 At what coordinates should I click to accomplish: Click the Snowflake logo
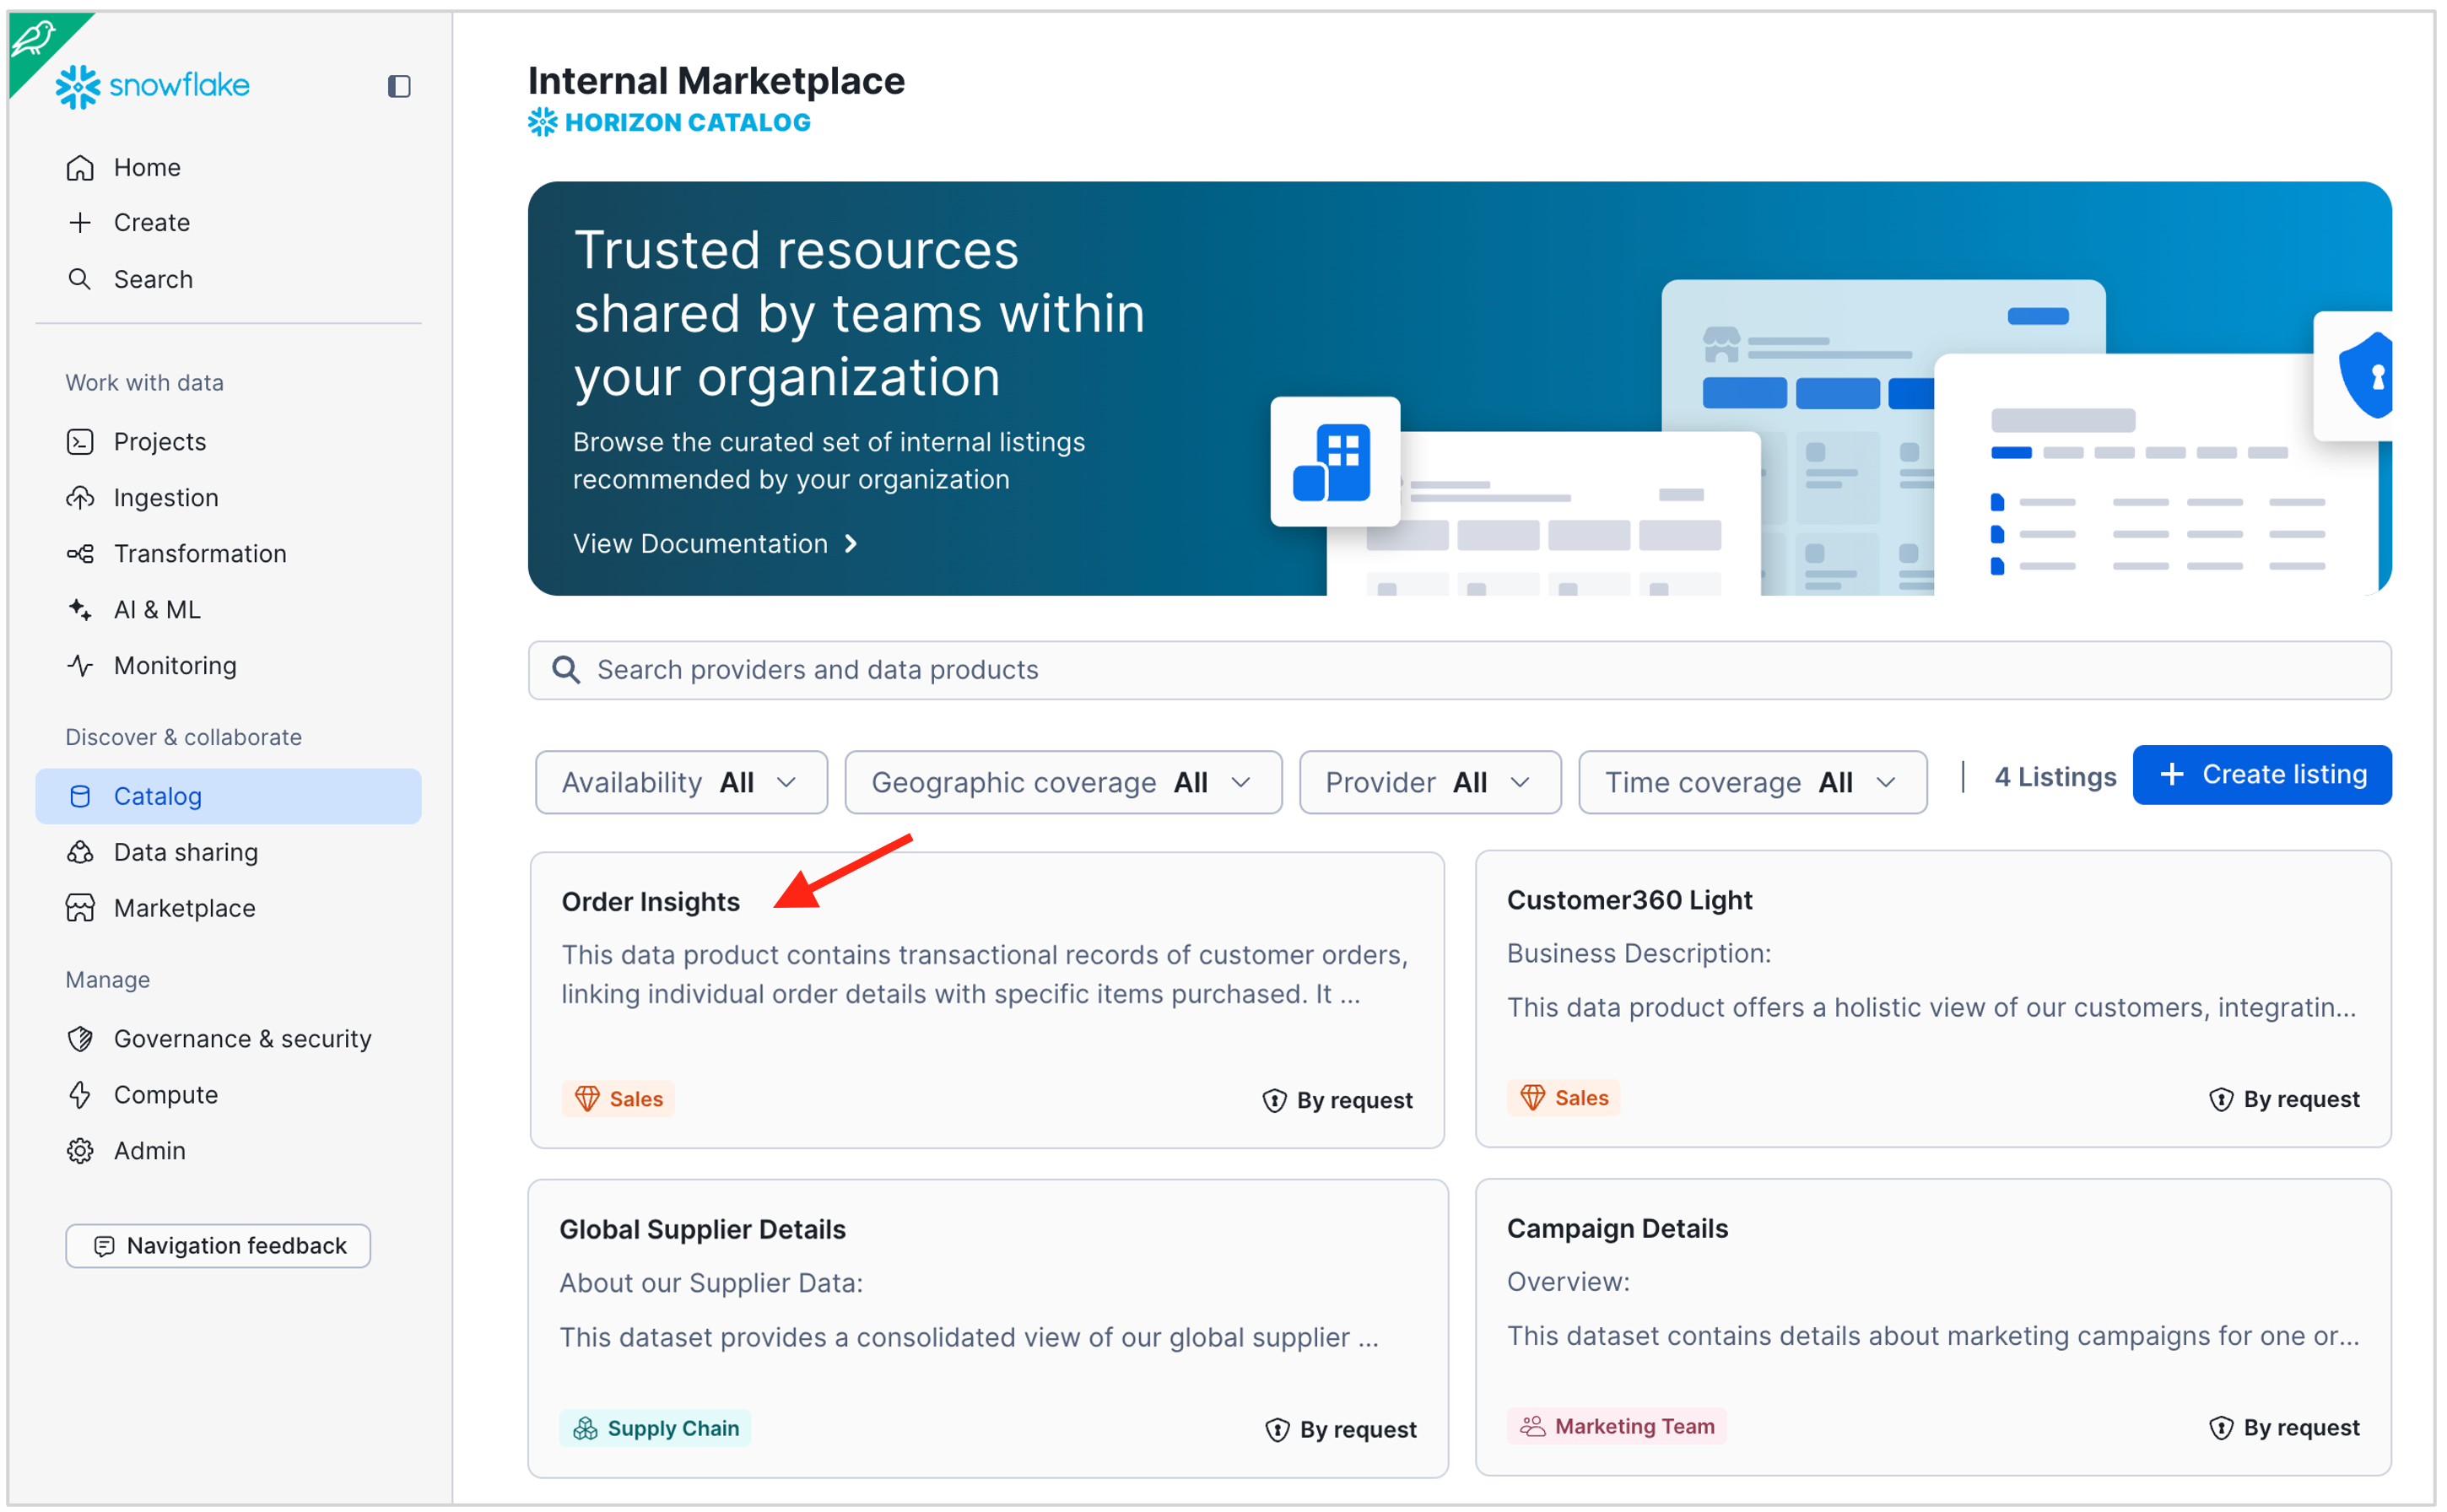(x=152, y=86)
